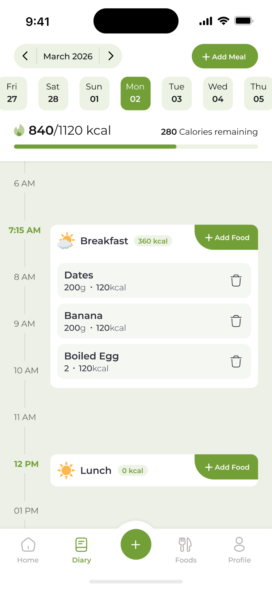
Task: Go to next month with right chevron
Action: pyautogui.click(x=111, y=56)
